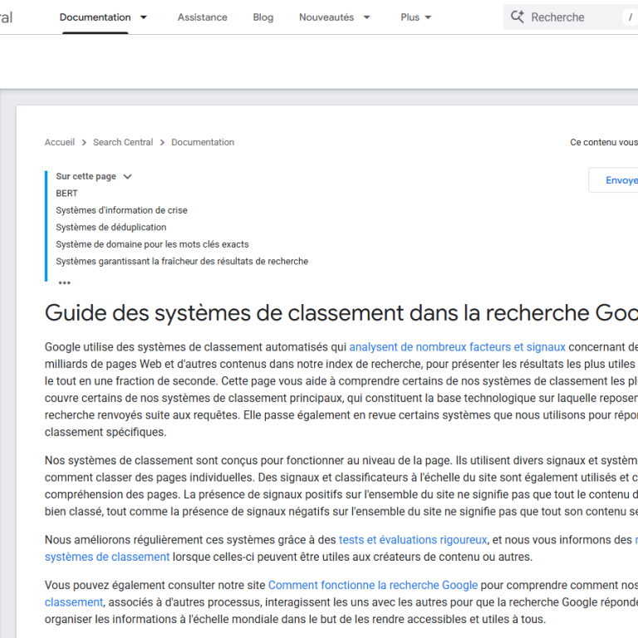This screenshot has height=638, width=638.
Task: Jump to the BERT section
Action: click(x=66, y=194)
